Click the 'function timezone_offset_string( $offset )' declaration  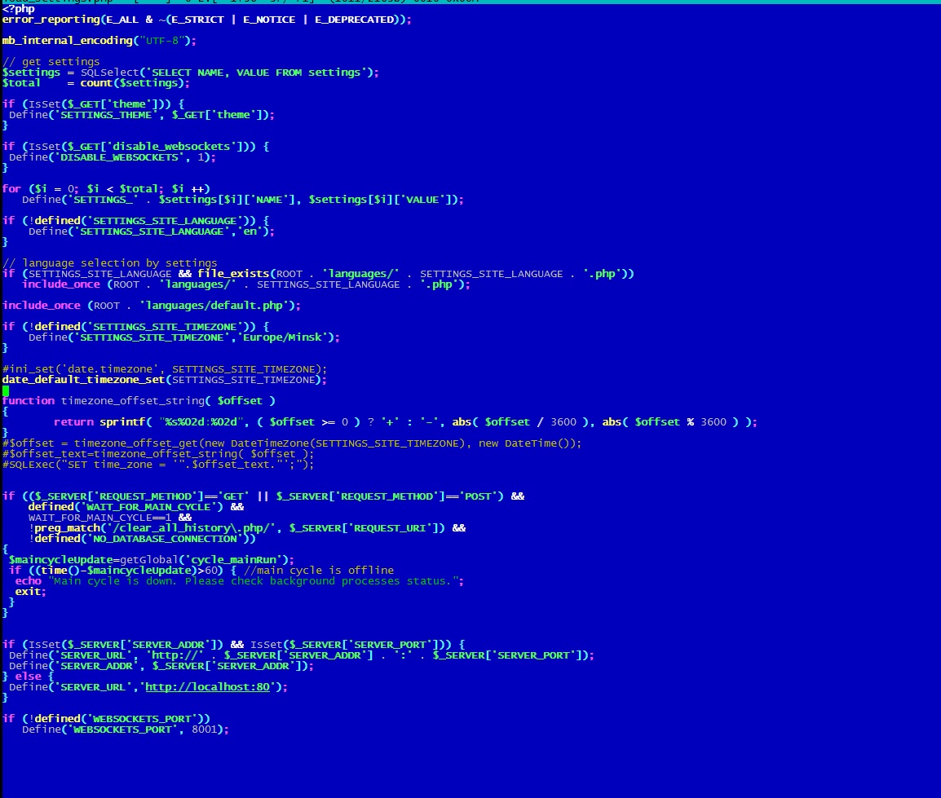click(x=139, y=401)
